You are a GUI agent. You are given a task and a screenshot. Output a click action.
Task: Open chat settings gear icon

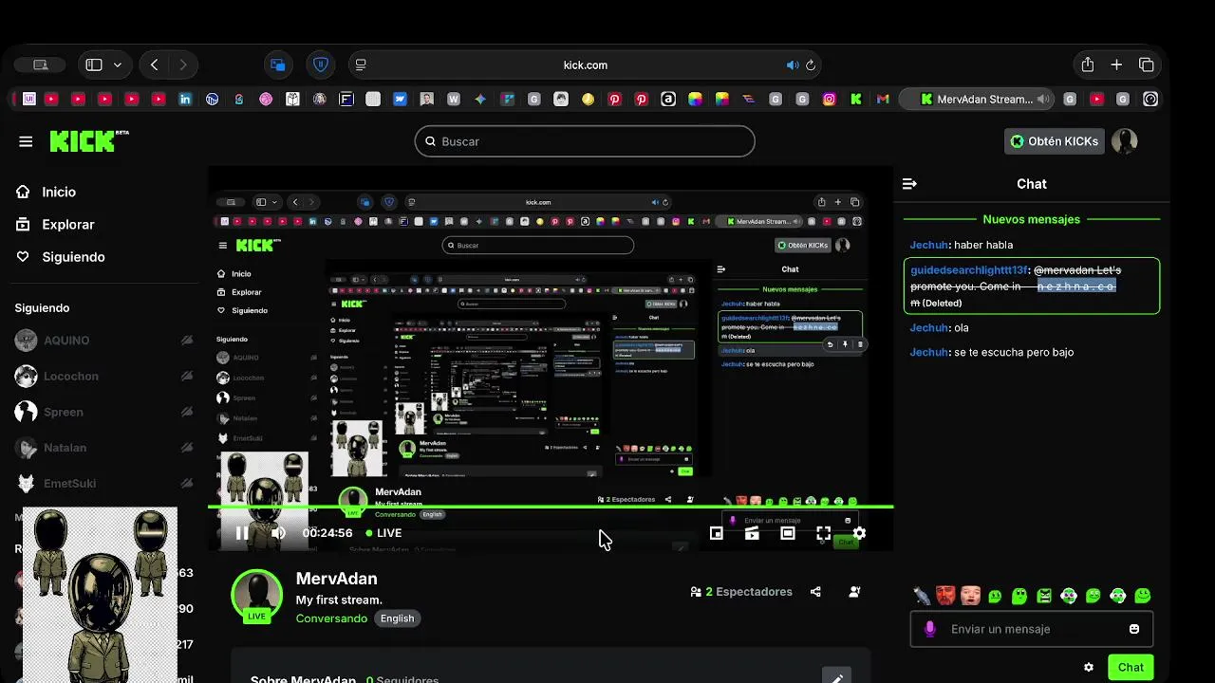[1089, 668]
